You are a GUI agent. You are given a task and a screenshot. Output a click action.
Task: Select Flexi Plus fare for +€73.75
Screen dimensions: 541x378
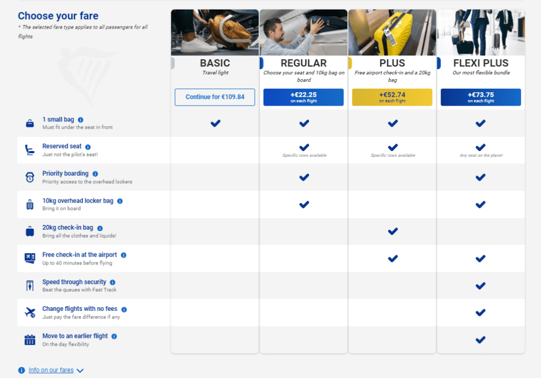(481, 97)
